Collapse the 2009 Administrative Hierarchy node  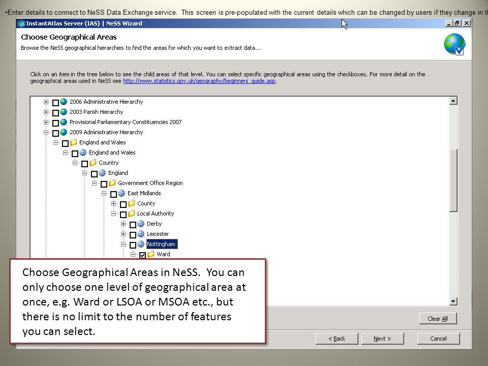[x=46, y=132]
